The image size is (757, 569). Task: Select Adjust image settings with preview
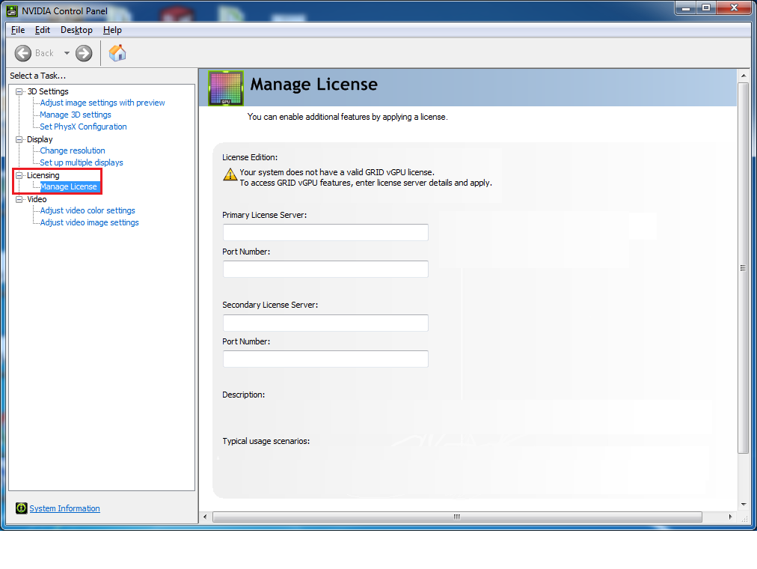(x=102, y=103)
